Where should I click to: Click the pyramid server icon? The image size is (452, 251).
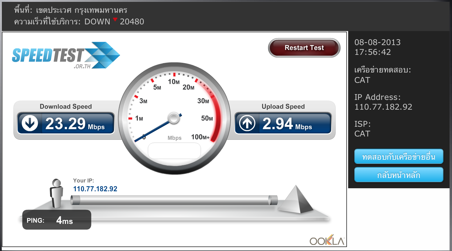(295, 199)
